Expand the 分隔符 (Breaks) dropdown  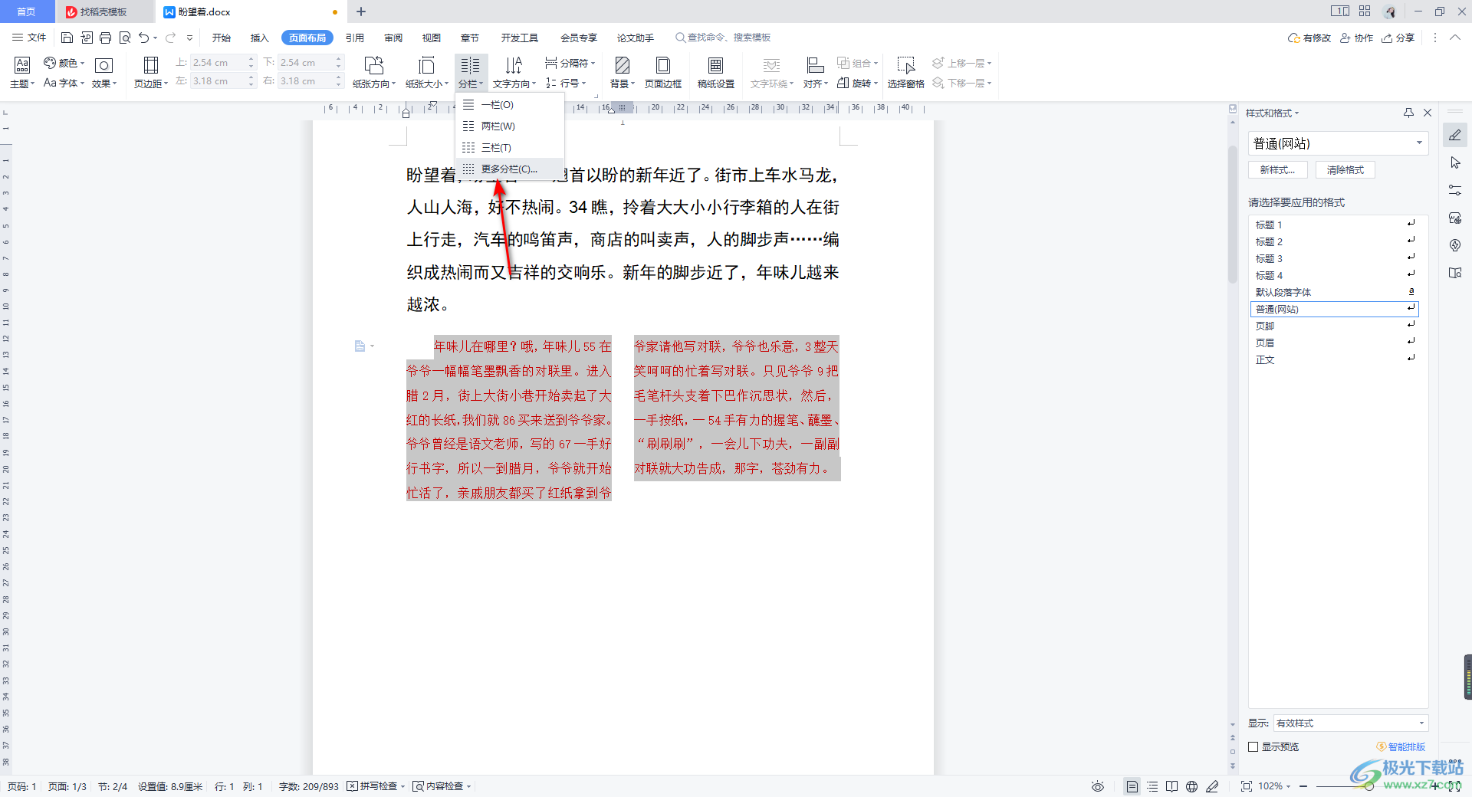point(570,63)
